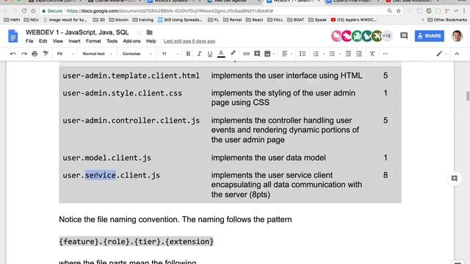Click the document vertical scrollbar thumb
This screenshot has height=264, width=470.
pyautogui.click(x=468, y=96)
